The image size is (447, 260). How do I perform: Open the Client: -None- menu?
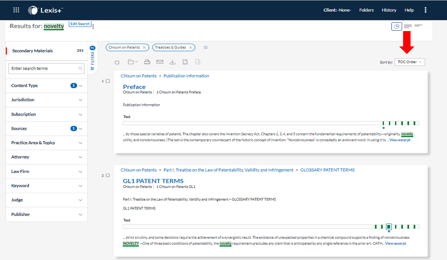point(337,10)
